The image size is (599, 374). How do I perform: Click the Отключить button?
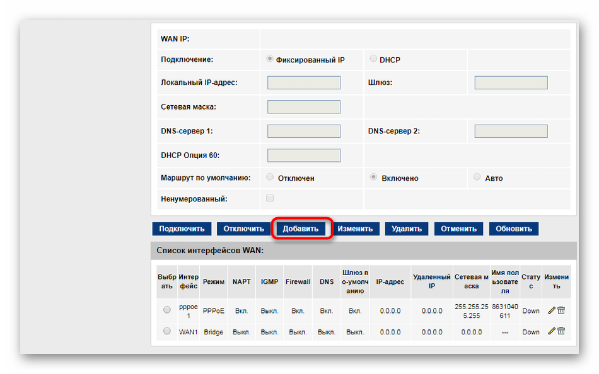pyautogui.click(x=243, y=229)
